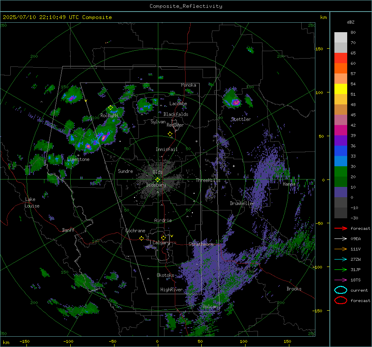Image resolution: width=372 pixels, height=347 pixels.
Task: Click the Airdrie label
Action: 163,220
